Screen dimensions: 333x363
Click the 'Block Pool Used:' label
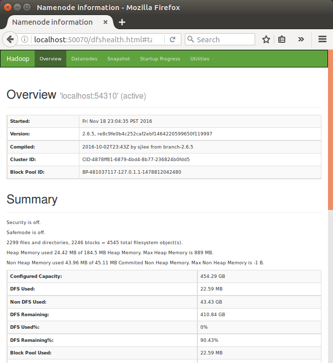tap(31, 352)
